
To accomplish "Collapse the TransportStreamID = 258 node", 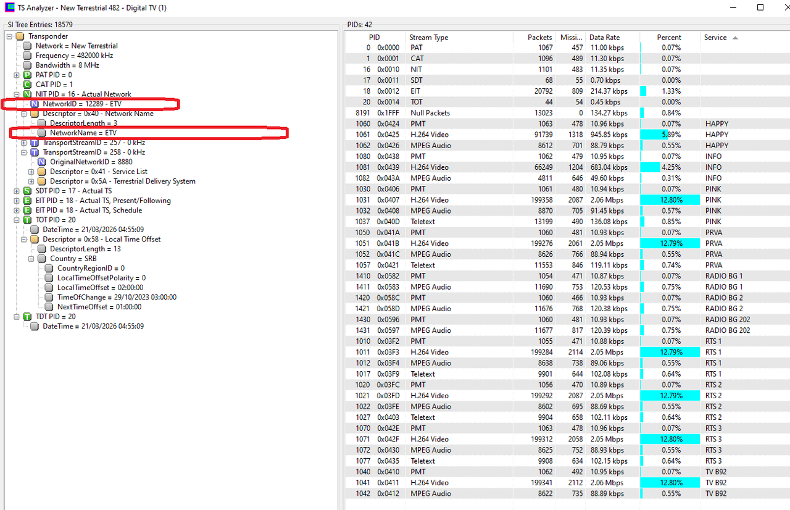I will (x=24, y=152).
